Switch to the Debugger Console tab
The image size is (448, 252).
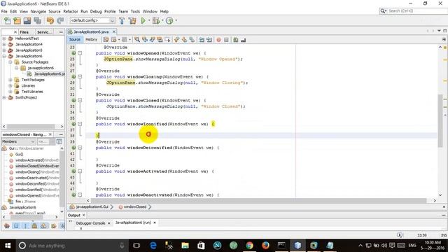click(90, 223)
